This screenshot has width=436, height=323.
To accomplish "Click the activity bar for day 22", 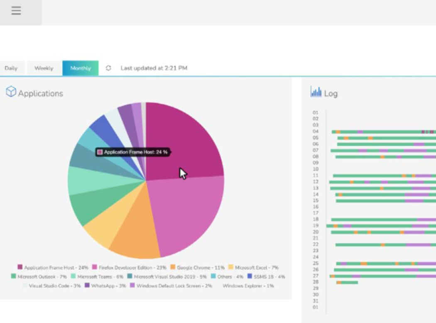I will click(x=385, y=245).
